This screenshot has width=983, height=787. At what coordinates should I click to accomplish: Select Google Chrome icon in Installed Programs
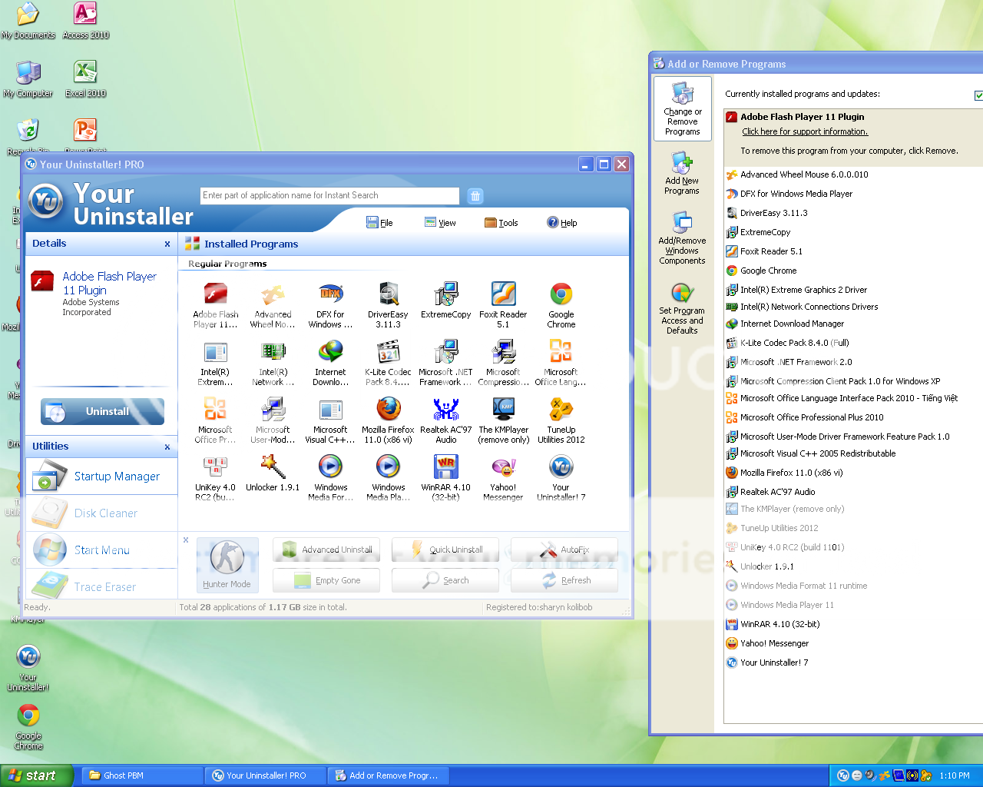[x=561, y=294]
